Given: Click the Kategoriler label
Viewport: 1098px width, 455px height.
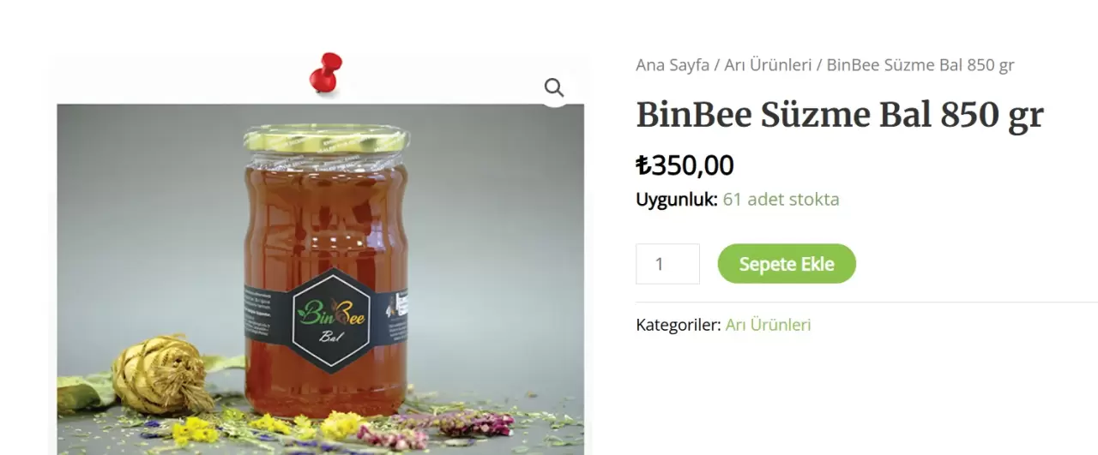Looking at the screenshot, I should pos(679,326).
